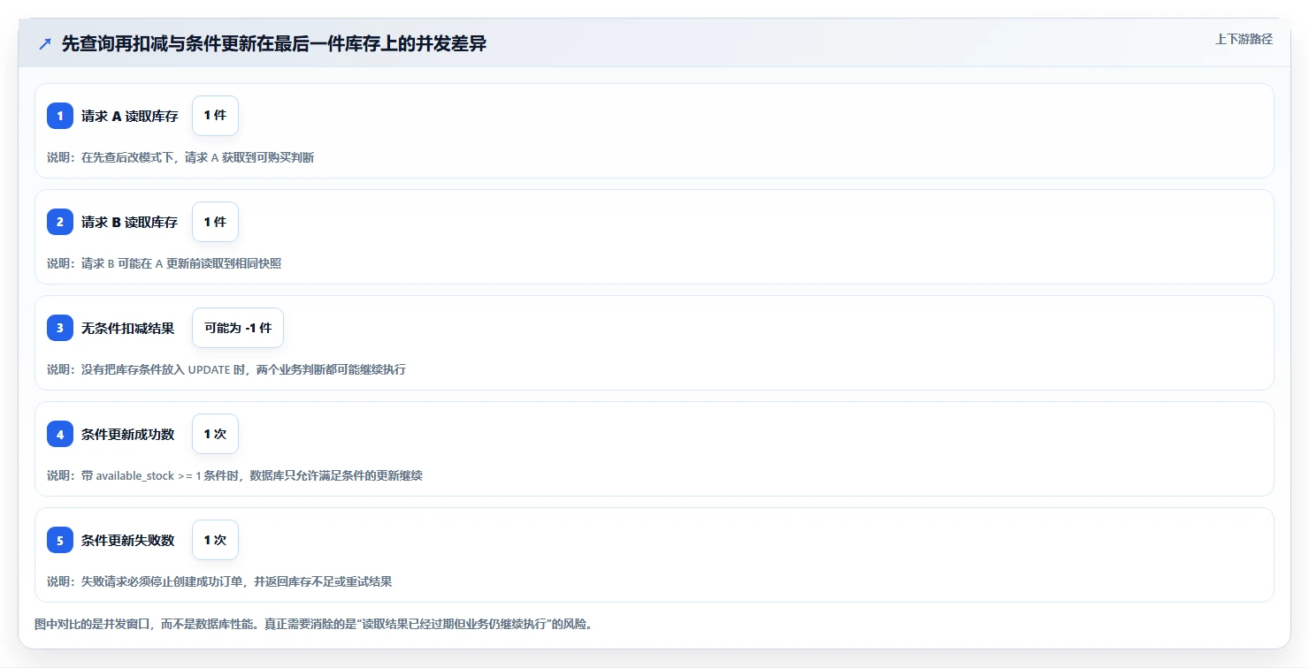
Task: Click the 上下游路径 label in the header
Action: 1244,39
